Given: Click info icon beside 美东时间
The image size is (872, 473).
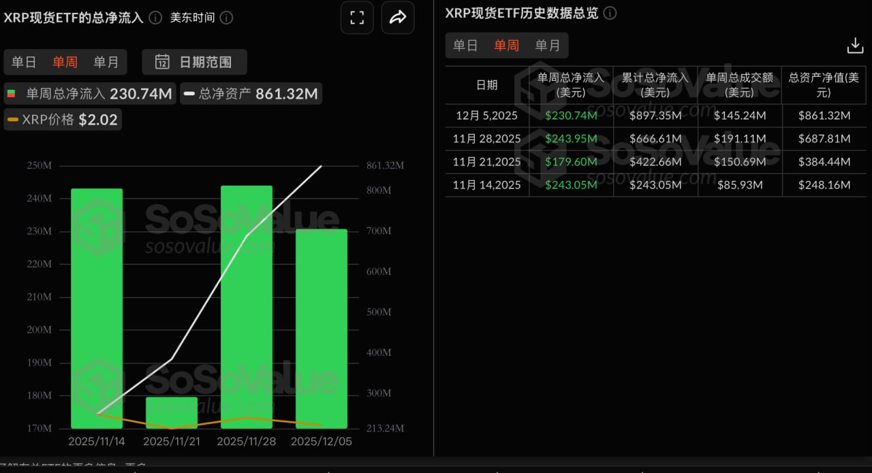Looking at the screenshot, I should pyautogui.click(x=226, y=18).
